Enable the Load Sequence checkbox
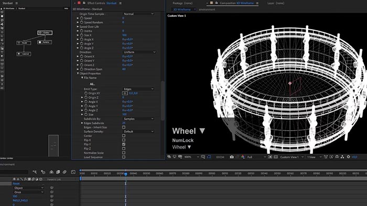Image resolution: width=367 pixels, height=206 pixels. pos(124,157)
